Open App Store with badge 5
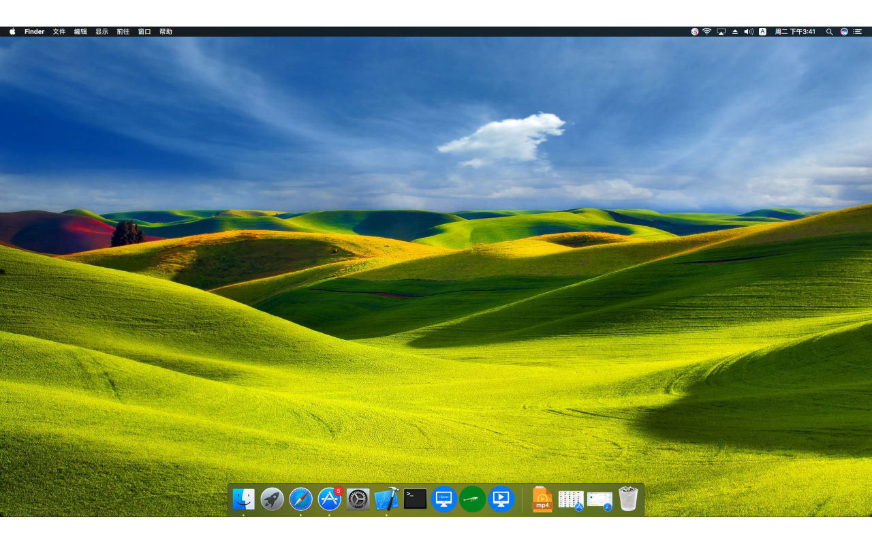Image resolution: width=872 pixels, height=545 pixels. pos(330,499)
